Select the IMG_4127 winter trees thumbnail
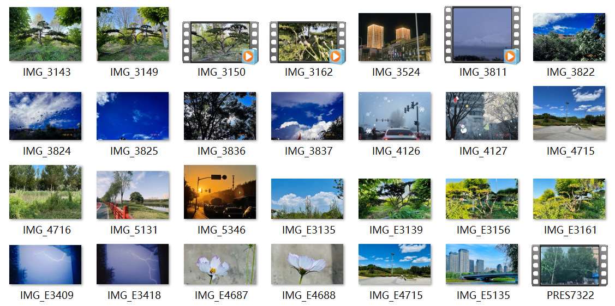Image resolution: width=615 pixels, height=306 pixels. click(x=482, y=116)
